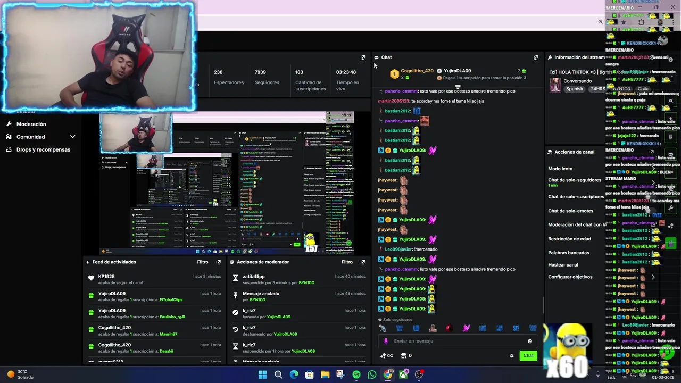
Task: Open File Explorer from the taskbar
Action: [325, 374]
